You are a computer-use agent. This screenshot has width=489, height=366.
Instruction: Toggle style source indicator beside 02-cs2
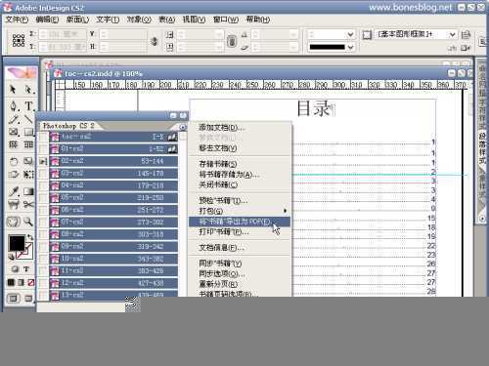coord(43,161)
